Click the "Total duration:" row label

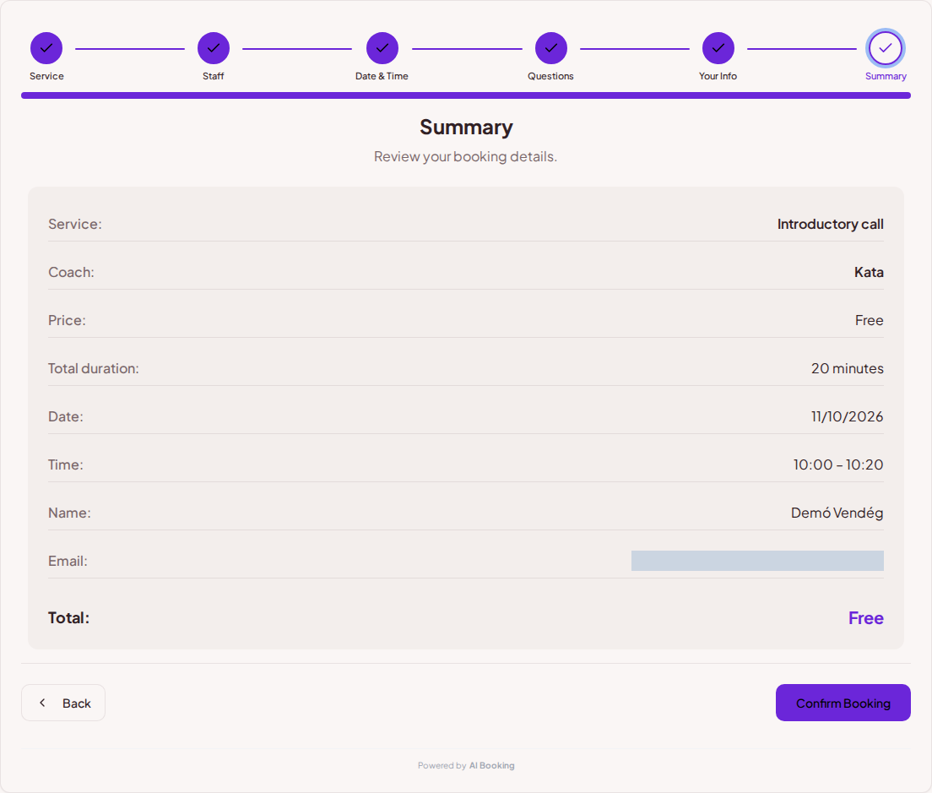94,368
